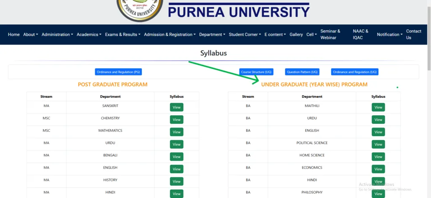Open the Administration dropdown menu

click(57, 35)
